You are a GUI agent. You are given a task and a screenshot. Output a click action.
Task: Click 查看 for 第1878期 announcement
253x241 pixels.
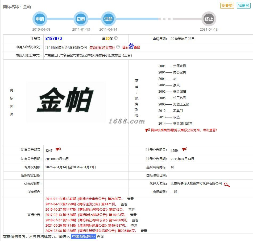[144, 231]
